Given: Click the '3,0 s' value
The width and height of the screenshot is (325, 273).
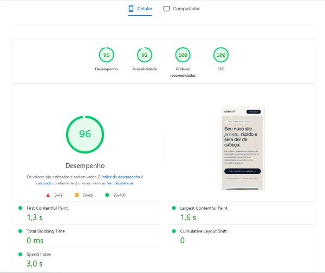Looking at the screenshot, I should point(35,264).
